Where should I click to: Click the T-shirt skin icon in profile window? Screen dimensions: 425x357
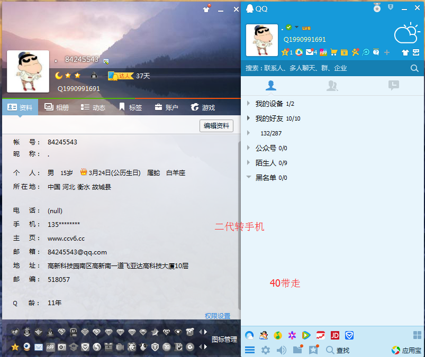[x=206, y=9]
